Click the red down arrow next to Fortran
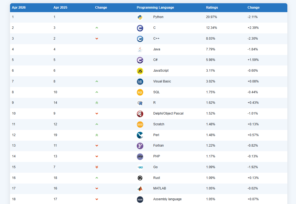The width and height of the screenshot is (296, 204). coord(97,146)
